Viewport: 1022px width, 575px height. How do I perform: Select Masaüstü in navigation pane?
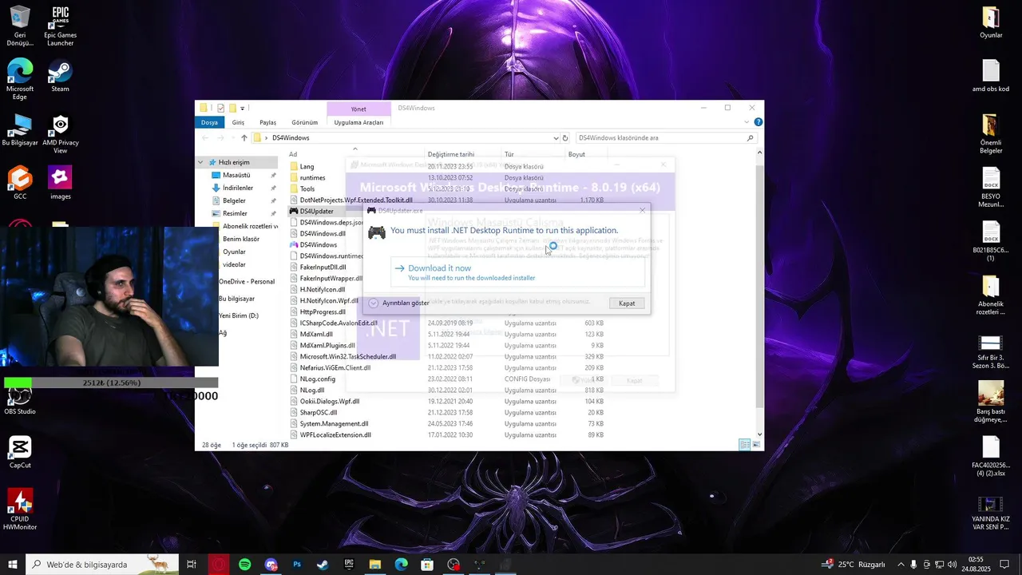pyautogui.click(x=236, y=175)
